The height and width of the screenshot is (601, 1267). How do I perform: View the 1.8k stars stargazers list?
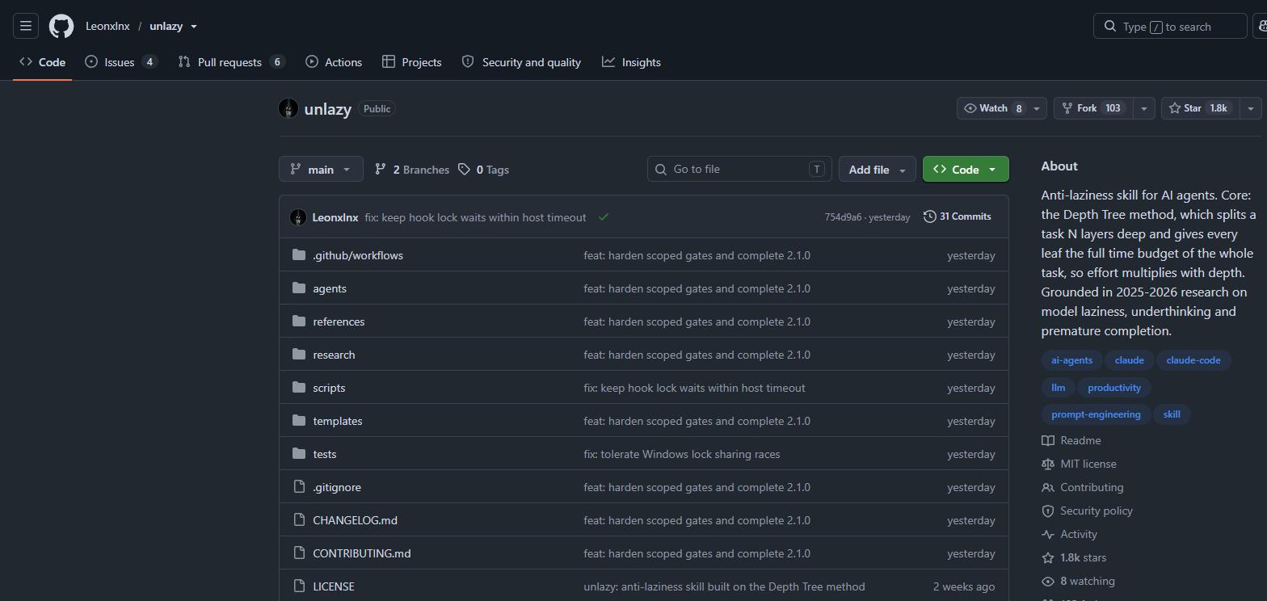point(1074,557)
